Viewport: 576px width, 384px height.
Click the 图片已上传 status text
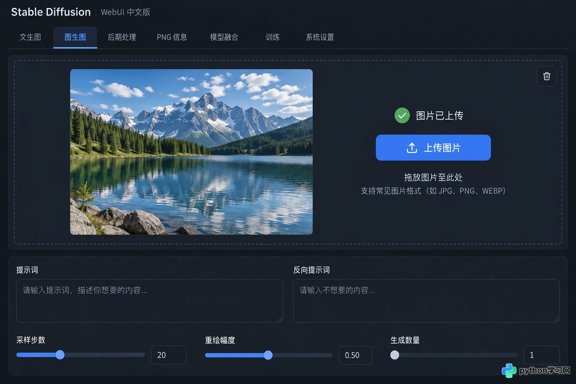point(440,116)
